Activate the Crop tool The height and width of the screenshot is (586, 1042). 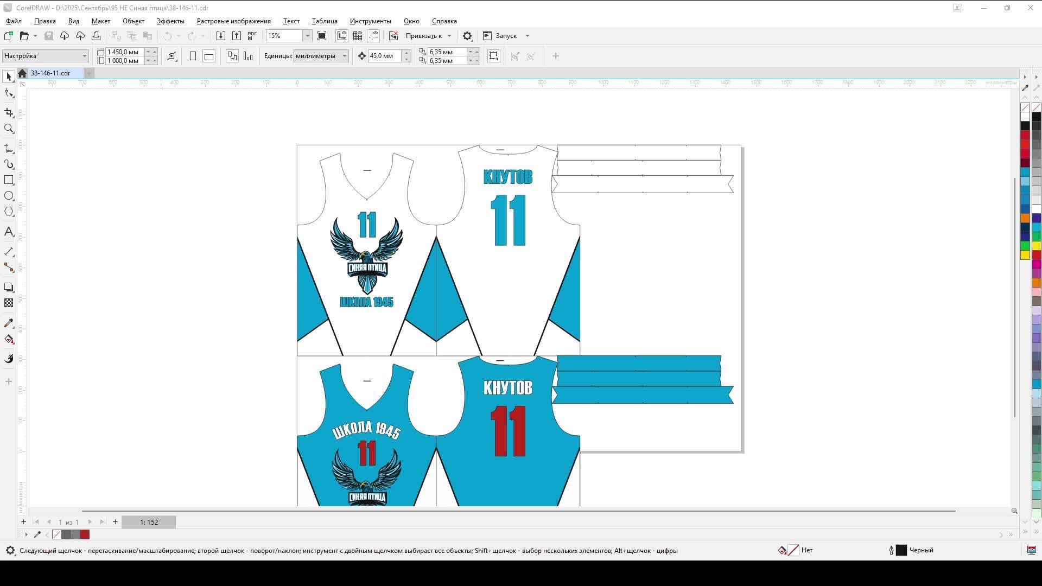(x=9, y=113)
